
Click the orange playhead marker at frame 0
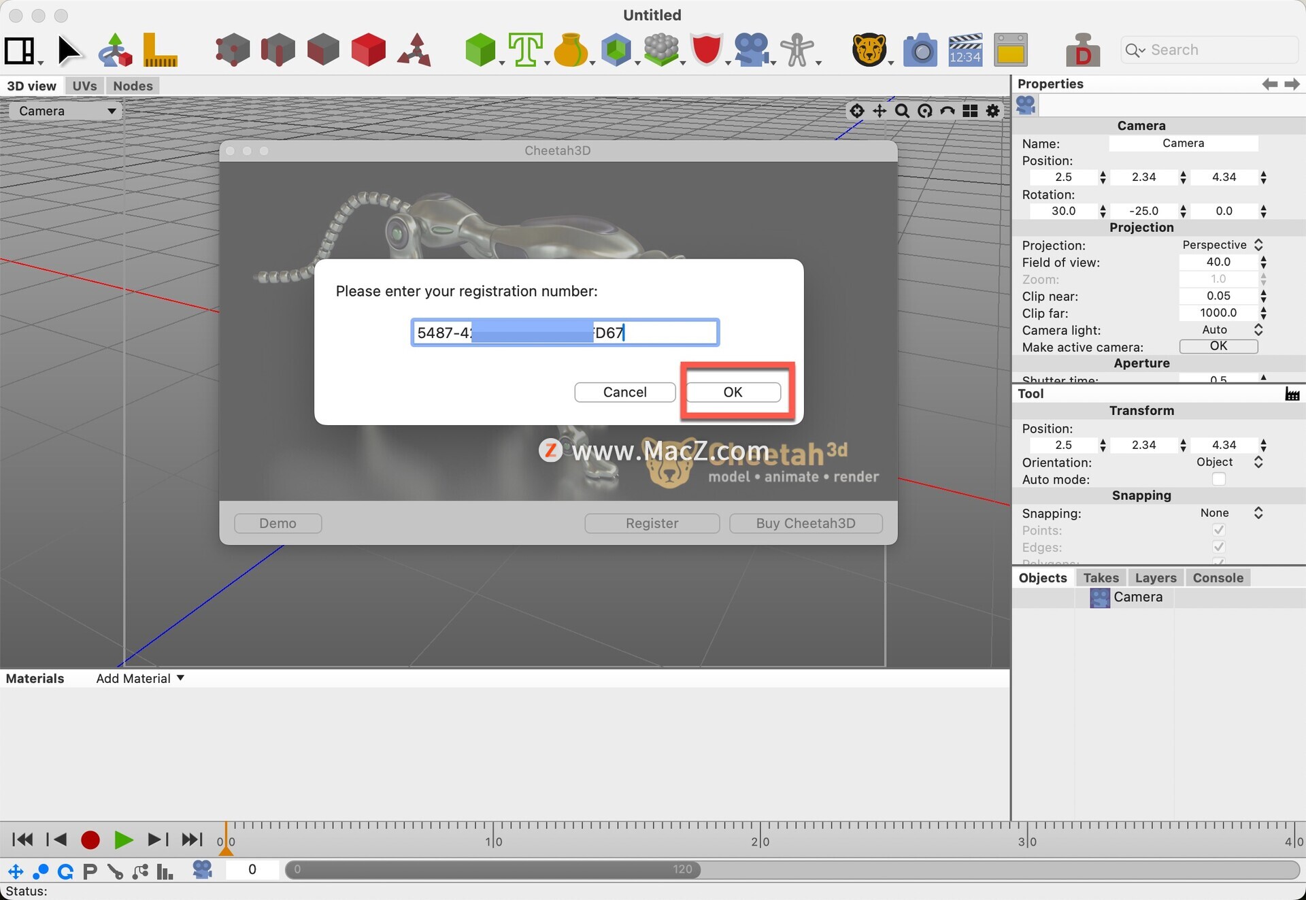[x=227, y=840]
